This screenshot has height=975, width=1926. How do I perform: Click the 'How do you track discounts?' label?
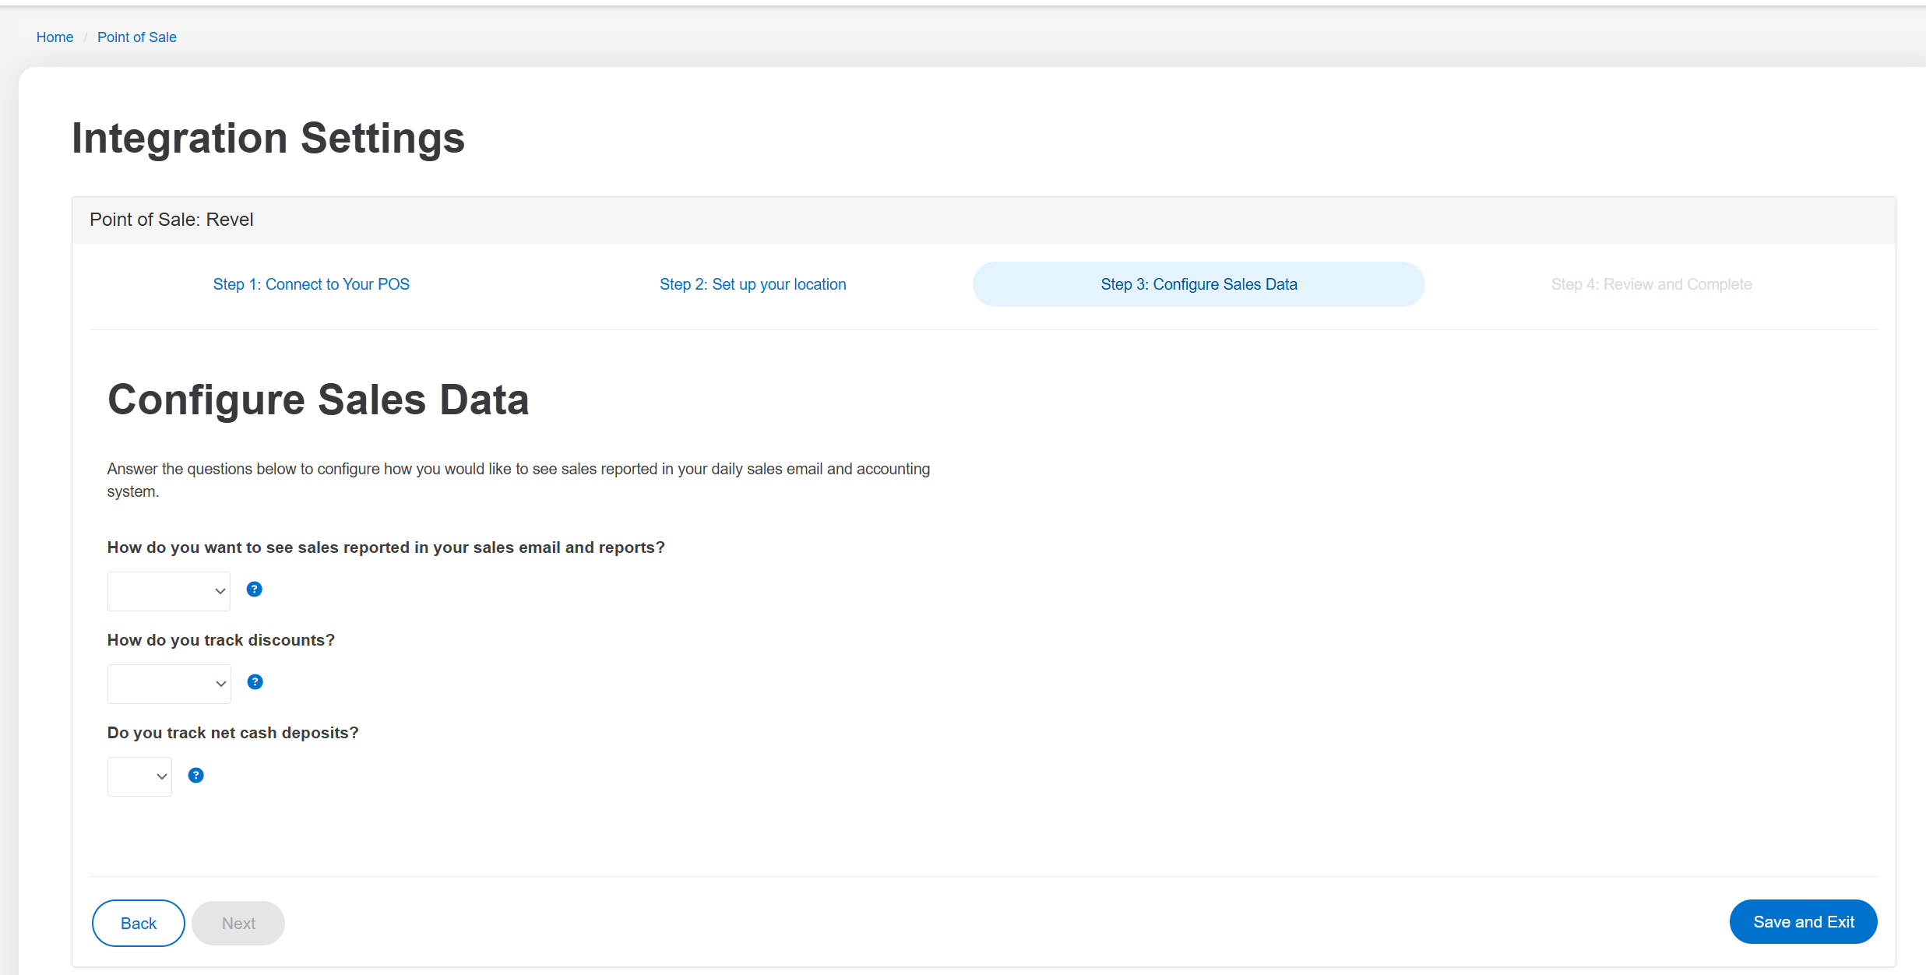[x=221, y=640]
